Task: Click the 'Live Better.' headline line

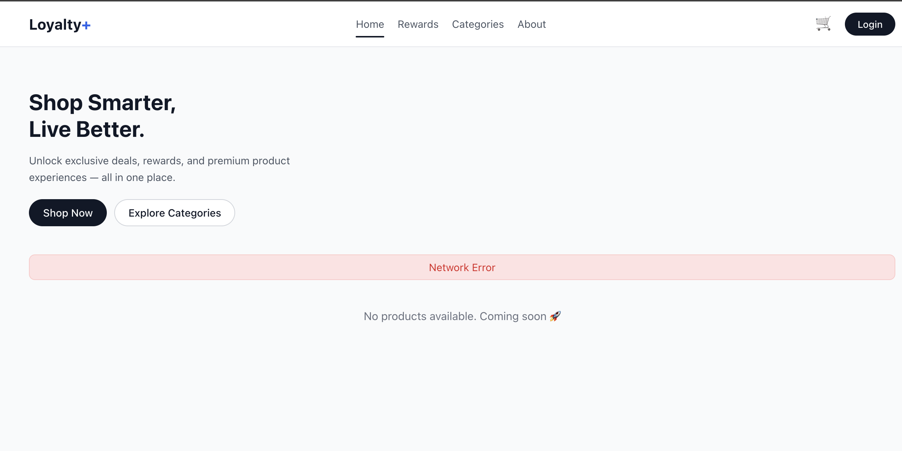Action: 87,129
